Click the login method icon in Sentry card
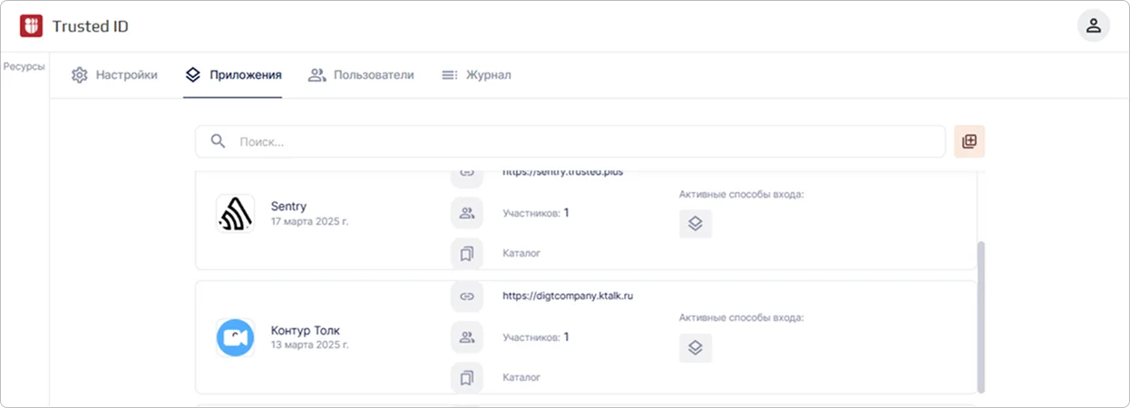 696,224
